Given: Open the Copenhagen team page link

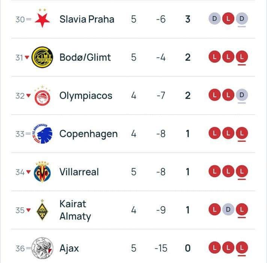Looking at the screenshot, I should pos(88,134).
